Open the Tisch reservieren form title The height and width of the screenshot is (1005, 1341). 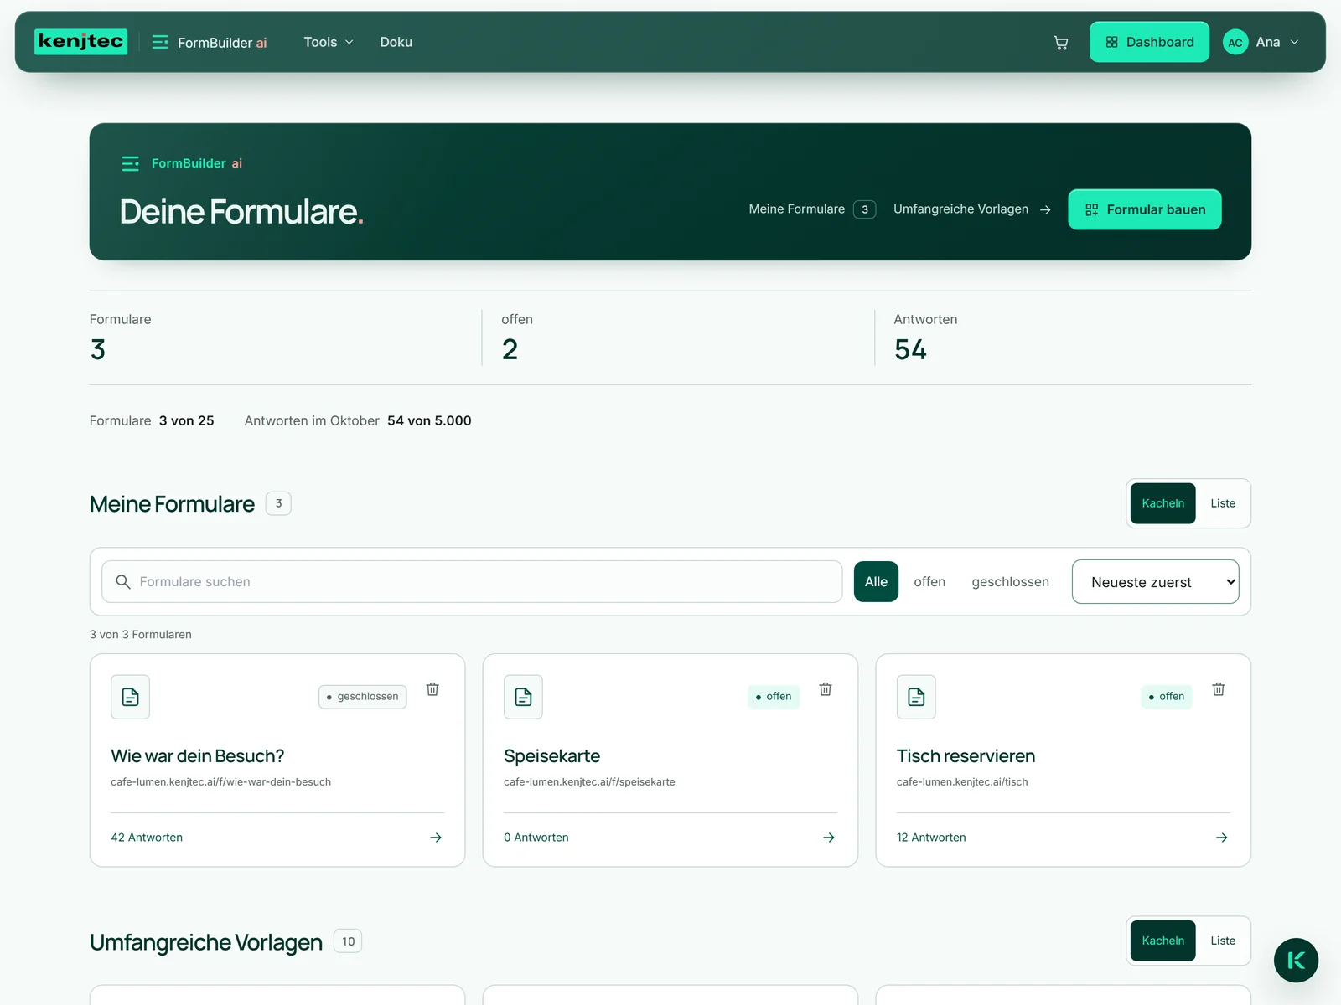point(966,756)
